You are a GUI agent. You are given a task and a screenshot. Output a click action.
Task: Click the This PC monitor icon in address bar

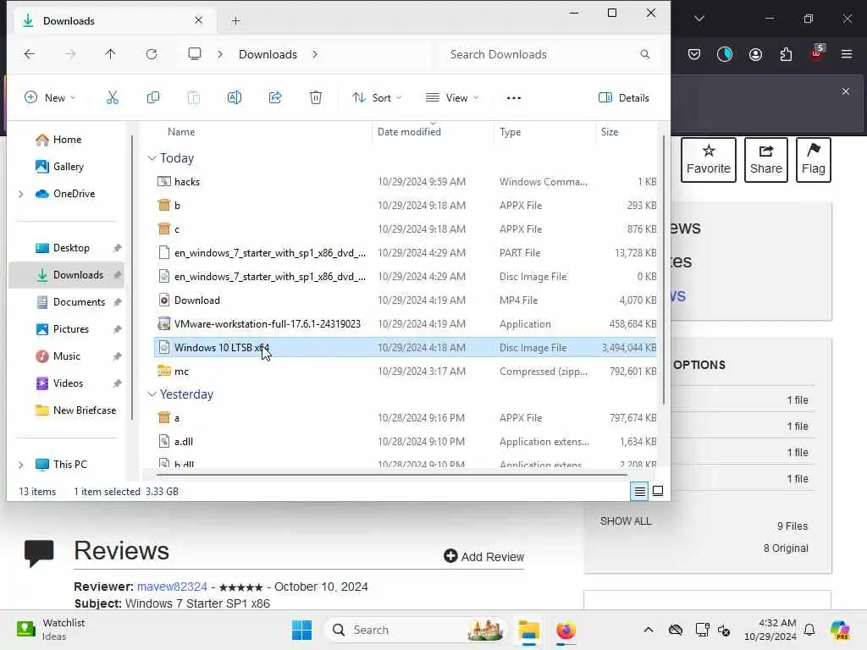(195, 53)
